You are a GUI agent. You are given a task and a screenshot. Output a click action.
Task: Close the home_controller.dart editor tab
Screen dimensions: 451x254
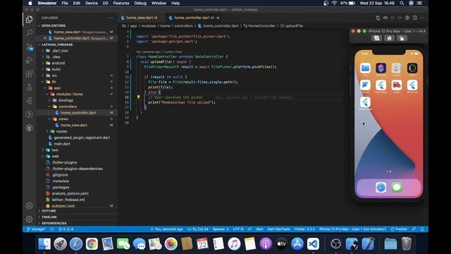click(x=218, y=18)
